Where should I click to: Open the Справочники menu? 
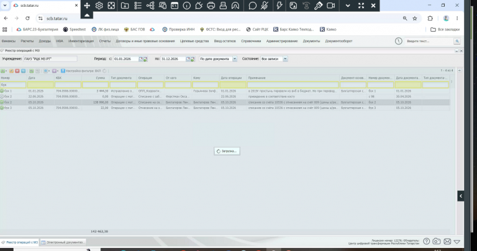pos(251,41)
